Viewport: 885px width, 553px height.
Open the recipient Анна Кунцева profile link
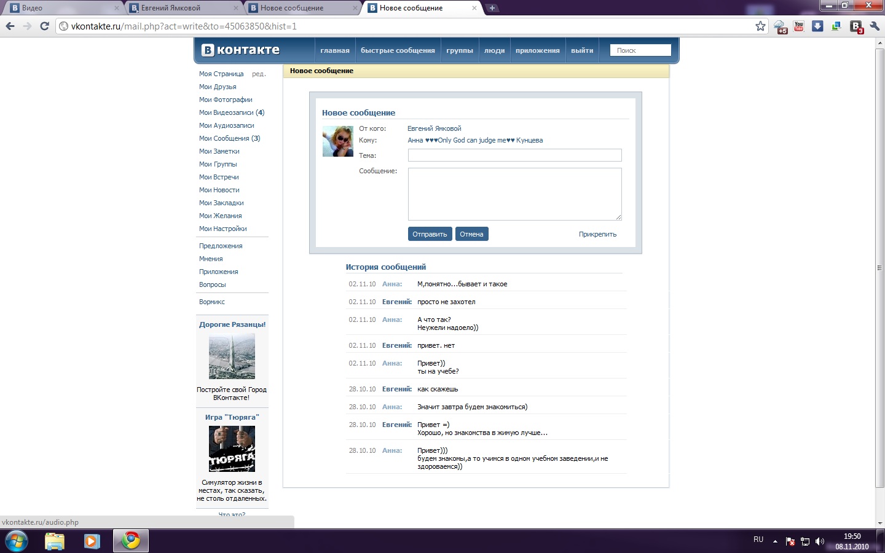point(476,140)
